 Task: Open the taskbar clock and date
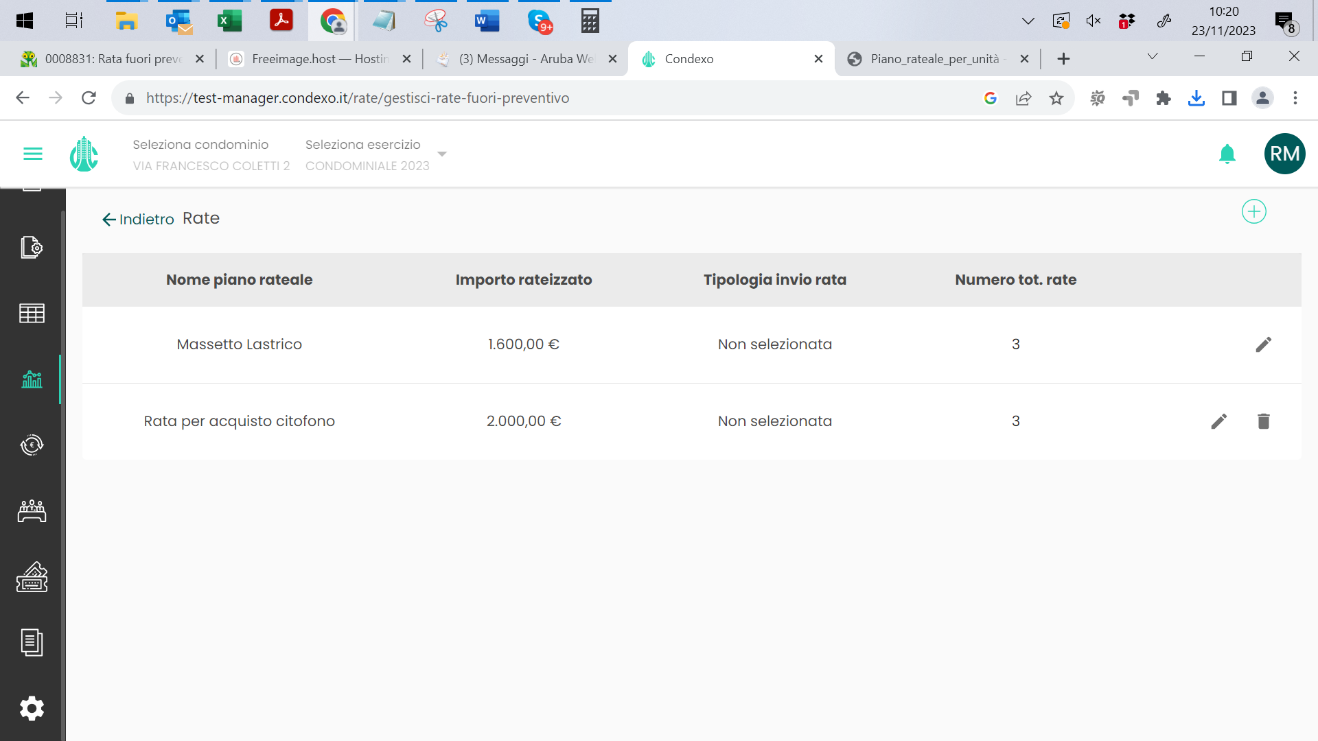[x=1223, y=21]
